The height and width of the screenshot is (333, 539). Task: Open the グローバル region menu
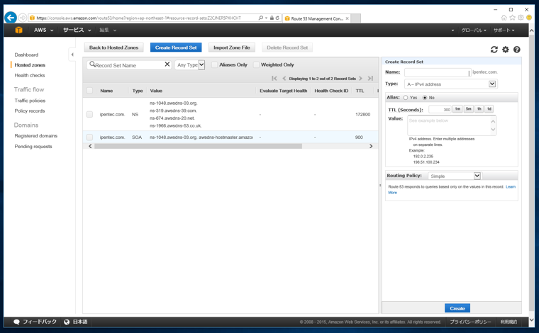[474, 30]
